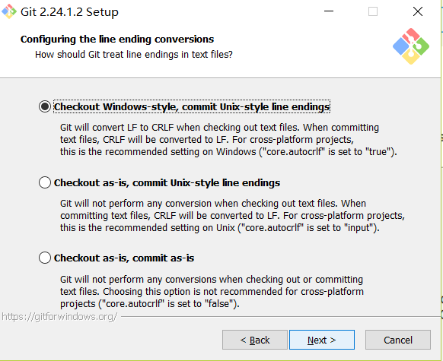Click the large Git logo in the header
The image size is (443, 361).
(411, 46)
